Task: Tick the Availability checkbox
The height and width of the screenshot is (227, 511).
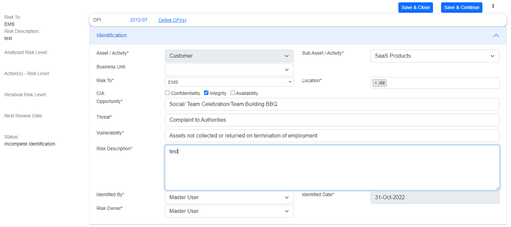Action: coord(233,93)
